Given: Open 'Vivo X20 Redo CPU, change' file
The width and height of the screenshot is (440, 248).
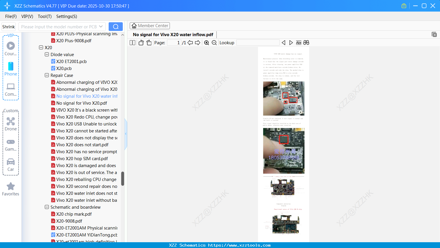Looking at the screenshot, I should point(87,117).
